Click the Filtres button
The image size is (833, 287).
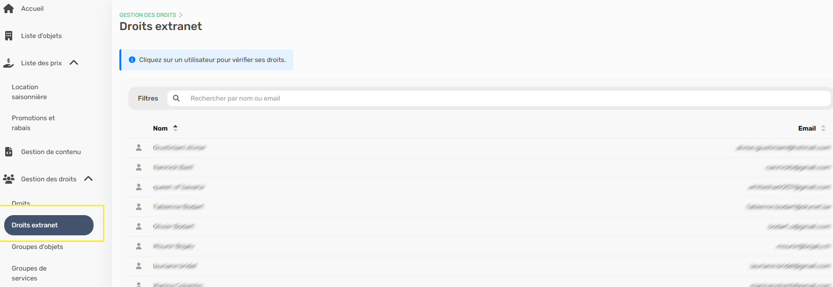(148, 98)
